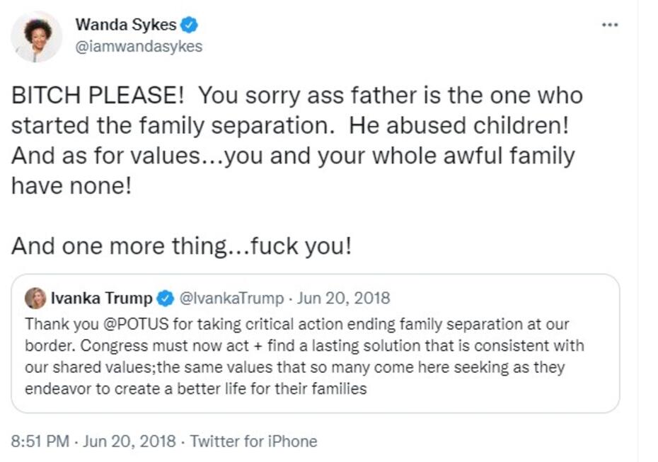Visit the @iamwandasykes handle
This screenshot has height=462, width=658.
click(139, 47)
